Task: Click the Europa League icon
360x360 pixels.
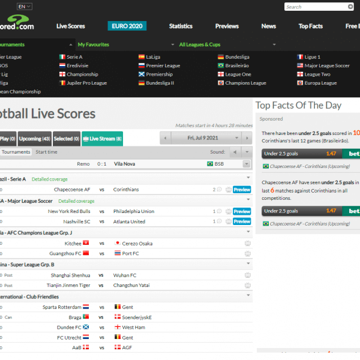Action: (300, 83)
